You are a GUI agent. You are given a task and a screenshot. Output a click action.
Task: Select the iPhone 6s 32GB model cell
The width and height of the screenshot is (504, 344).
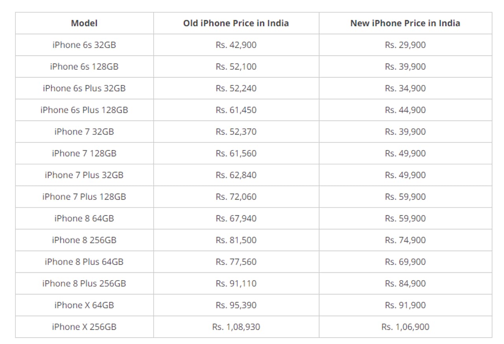[84, 45]
